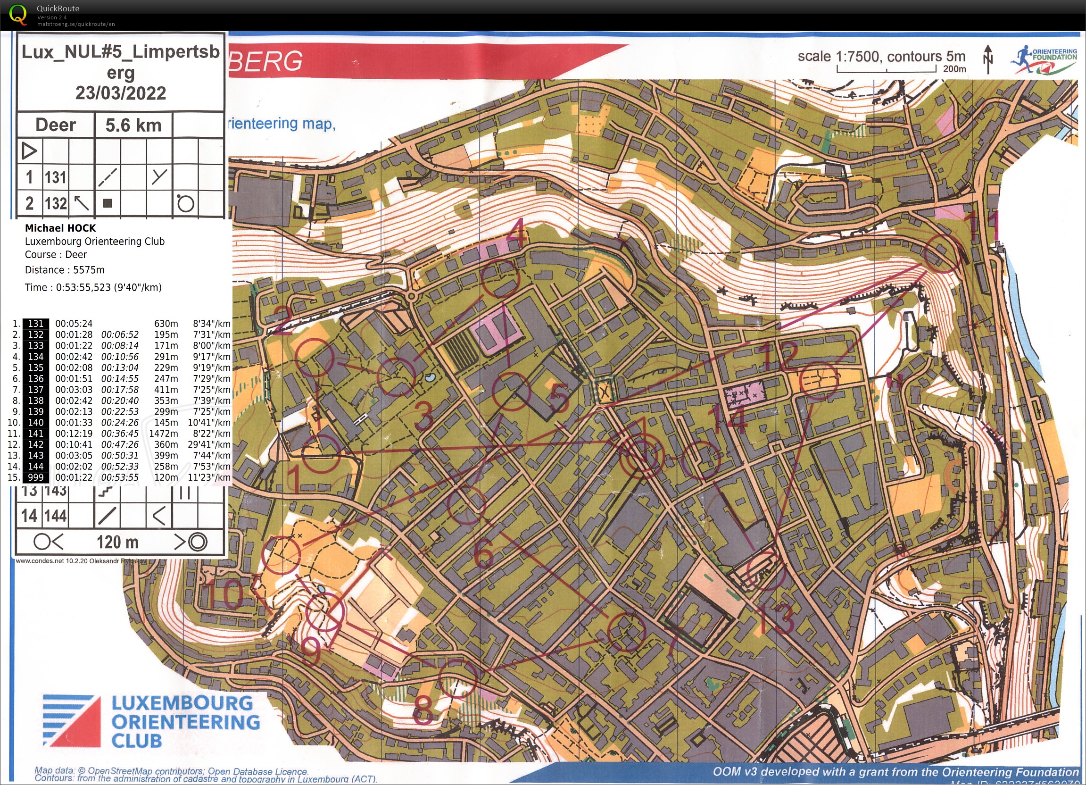Click the OpenStreetMap contributors map data text
This screenshot has width=1086, height=785.
pos(171,771)
